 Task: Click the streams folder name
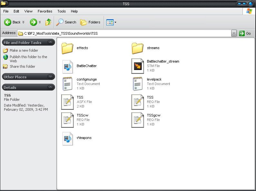click(x=153, y=48)
